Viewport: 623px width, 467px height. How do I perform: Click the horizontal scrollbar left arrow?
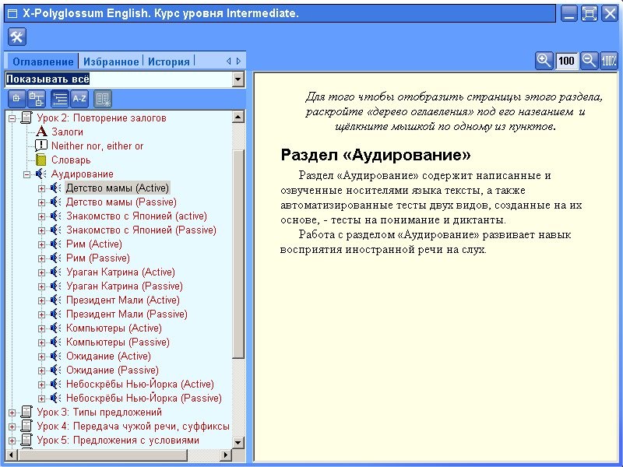11,455
